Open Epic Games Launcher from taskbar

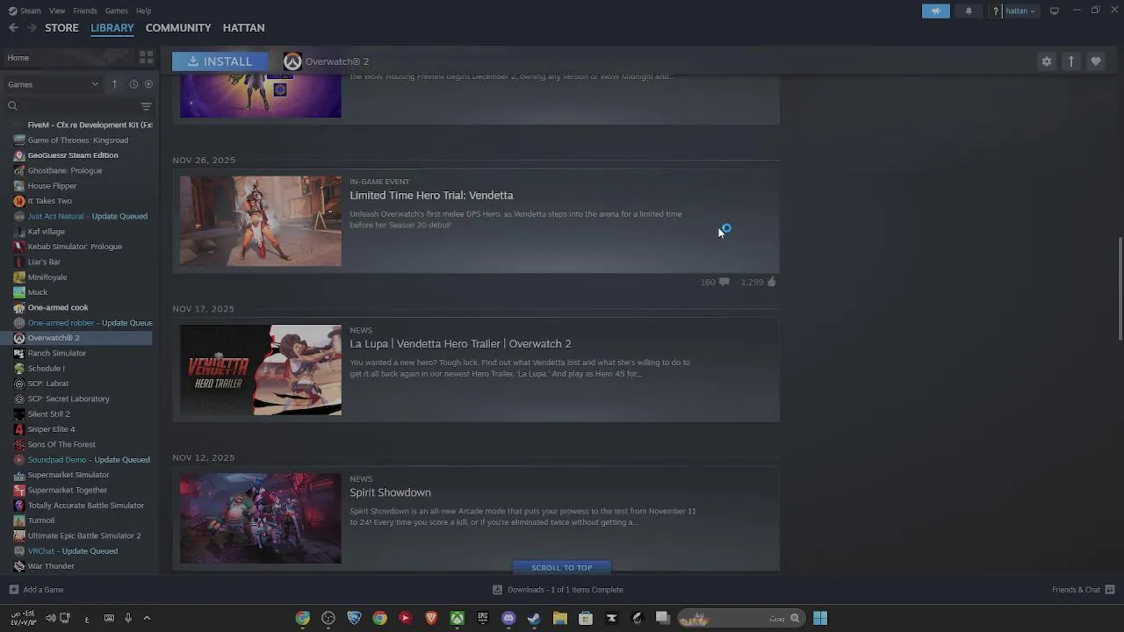coord(483,619)
